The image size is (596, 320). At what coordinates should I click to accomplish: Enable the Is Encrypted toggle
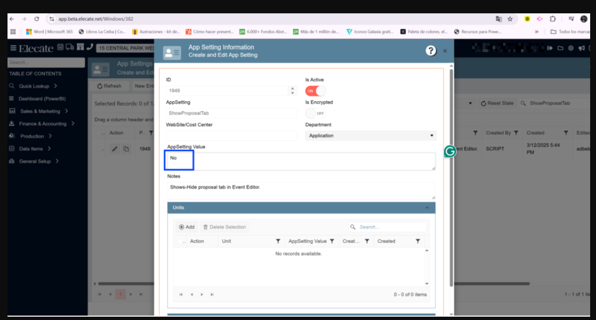(x=316, y=113)
